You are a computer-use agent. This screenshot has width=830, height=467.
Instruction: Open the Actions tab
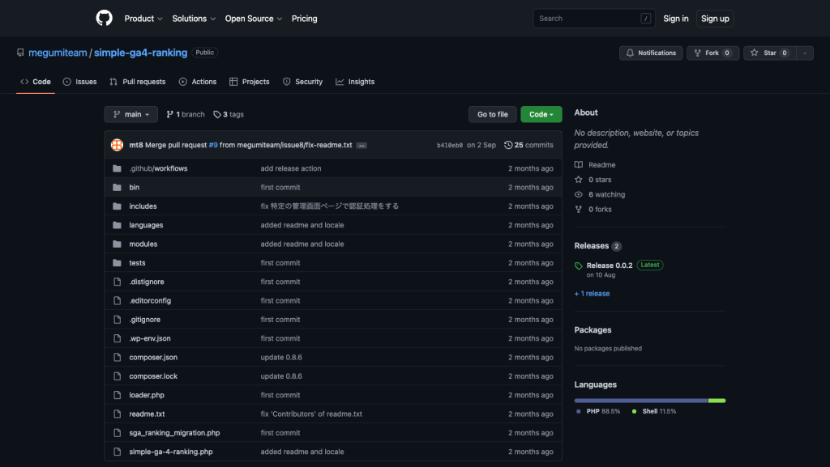point(198,82)
